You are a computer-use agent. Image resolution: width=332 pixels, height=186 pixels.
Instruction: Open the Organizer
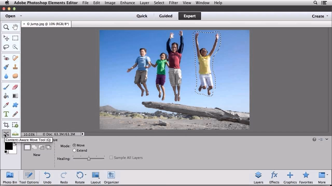(x=111, y=177)
